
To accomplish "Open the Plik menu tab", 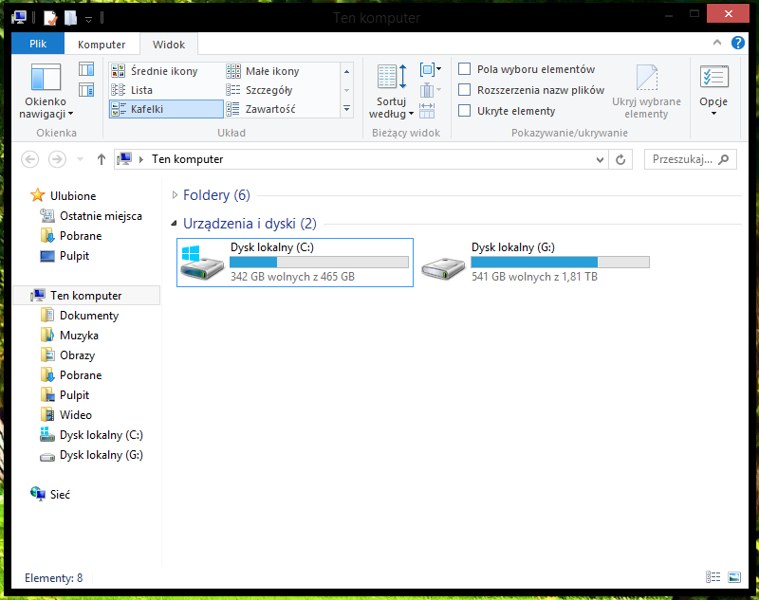I will point(37,44).
